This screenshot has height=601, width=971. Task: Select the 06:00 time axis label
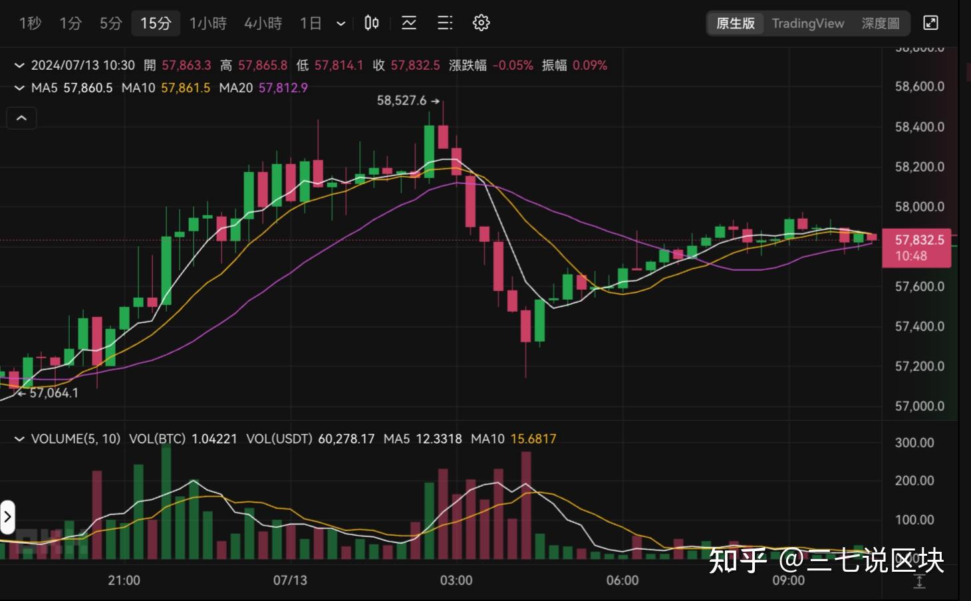(623, 580)
